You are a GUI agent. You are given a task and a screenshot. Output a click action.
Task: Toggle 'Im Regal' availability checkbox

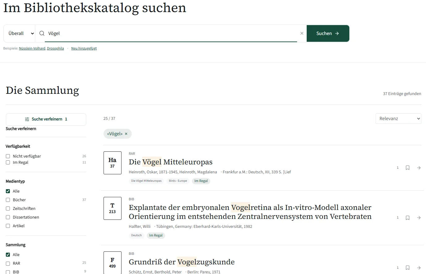8,163
